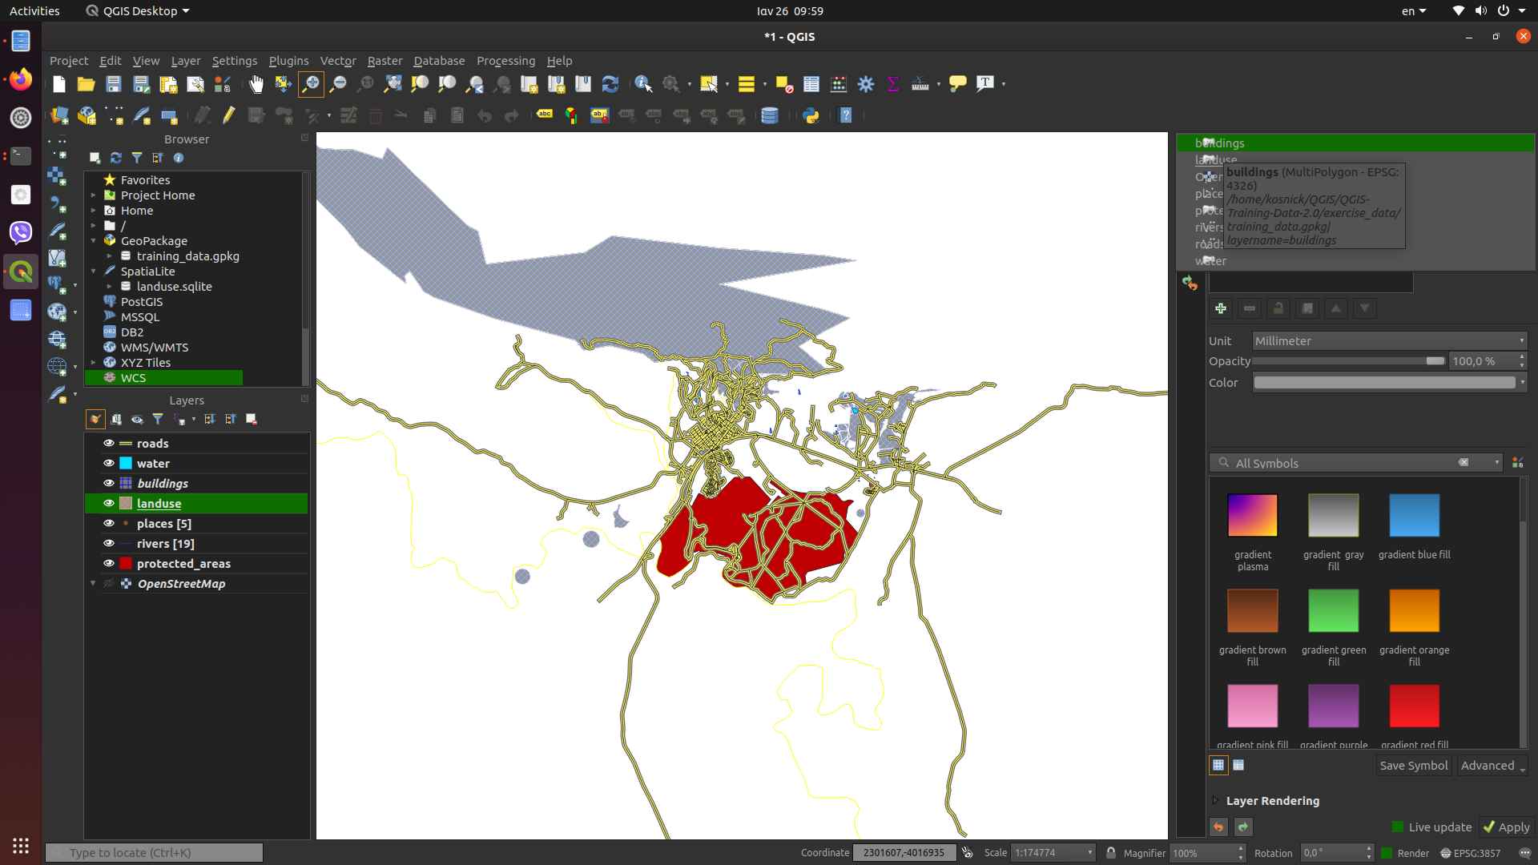Select the gradient red fill swatch
The height and width of the screenshot is (865, 1538).
tap(1415, 706)
